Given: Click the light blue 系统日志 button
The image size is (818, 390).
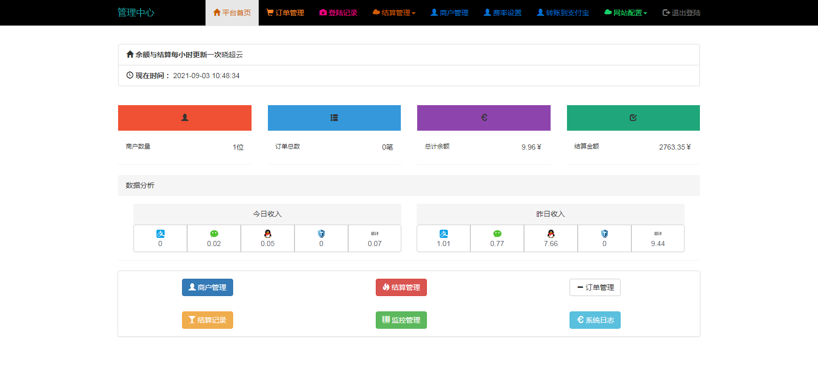Looking at the screenshot, I should pyautogui.click(x=595, y=320).
